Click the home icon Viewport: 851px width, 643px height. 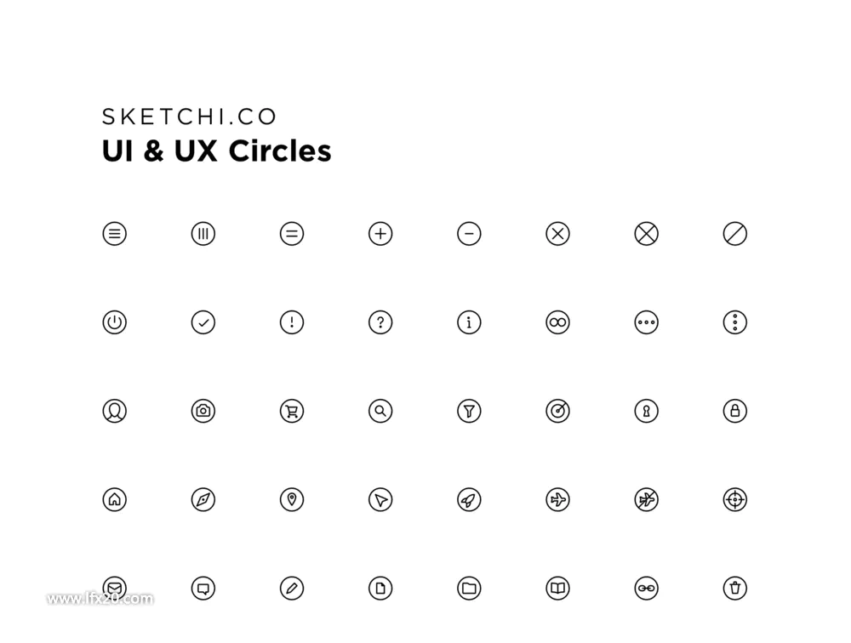click(x=115, y=499)
